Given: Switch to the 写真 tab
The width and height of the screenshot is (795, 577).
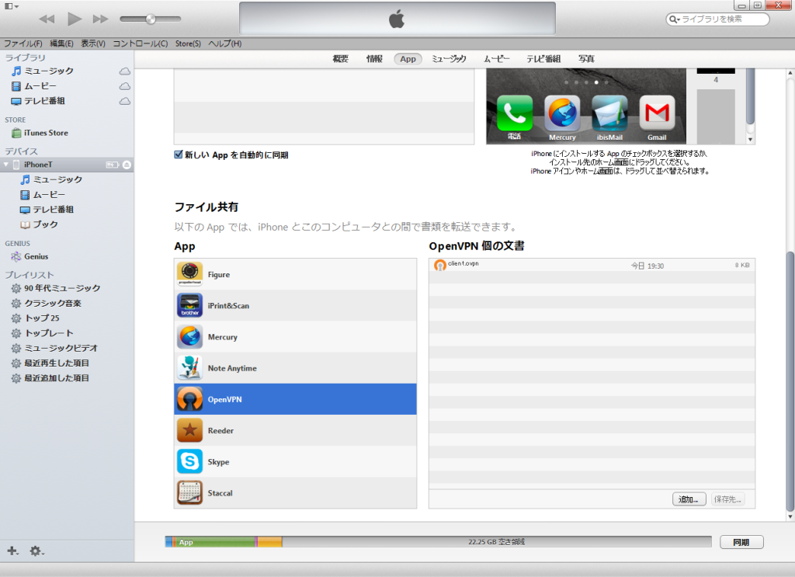Looking at the screenshot, I should [587, 59].
